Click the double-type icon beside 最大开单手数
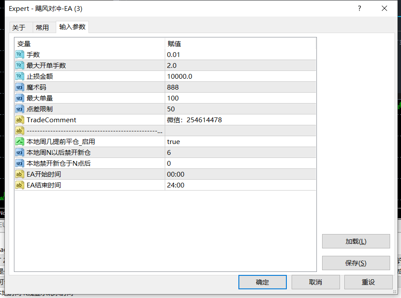 (20, 65)
